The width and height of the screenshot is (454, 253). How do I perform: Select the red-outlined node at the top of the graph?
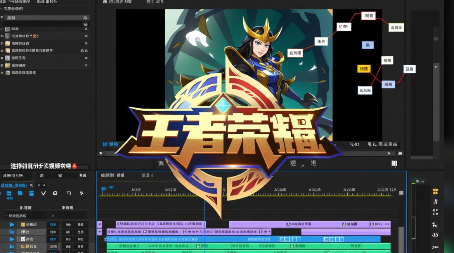pos(368,16)
